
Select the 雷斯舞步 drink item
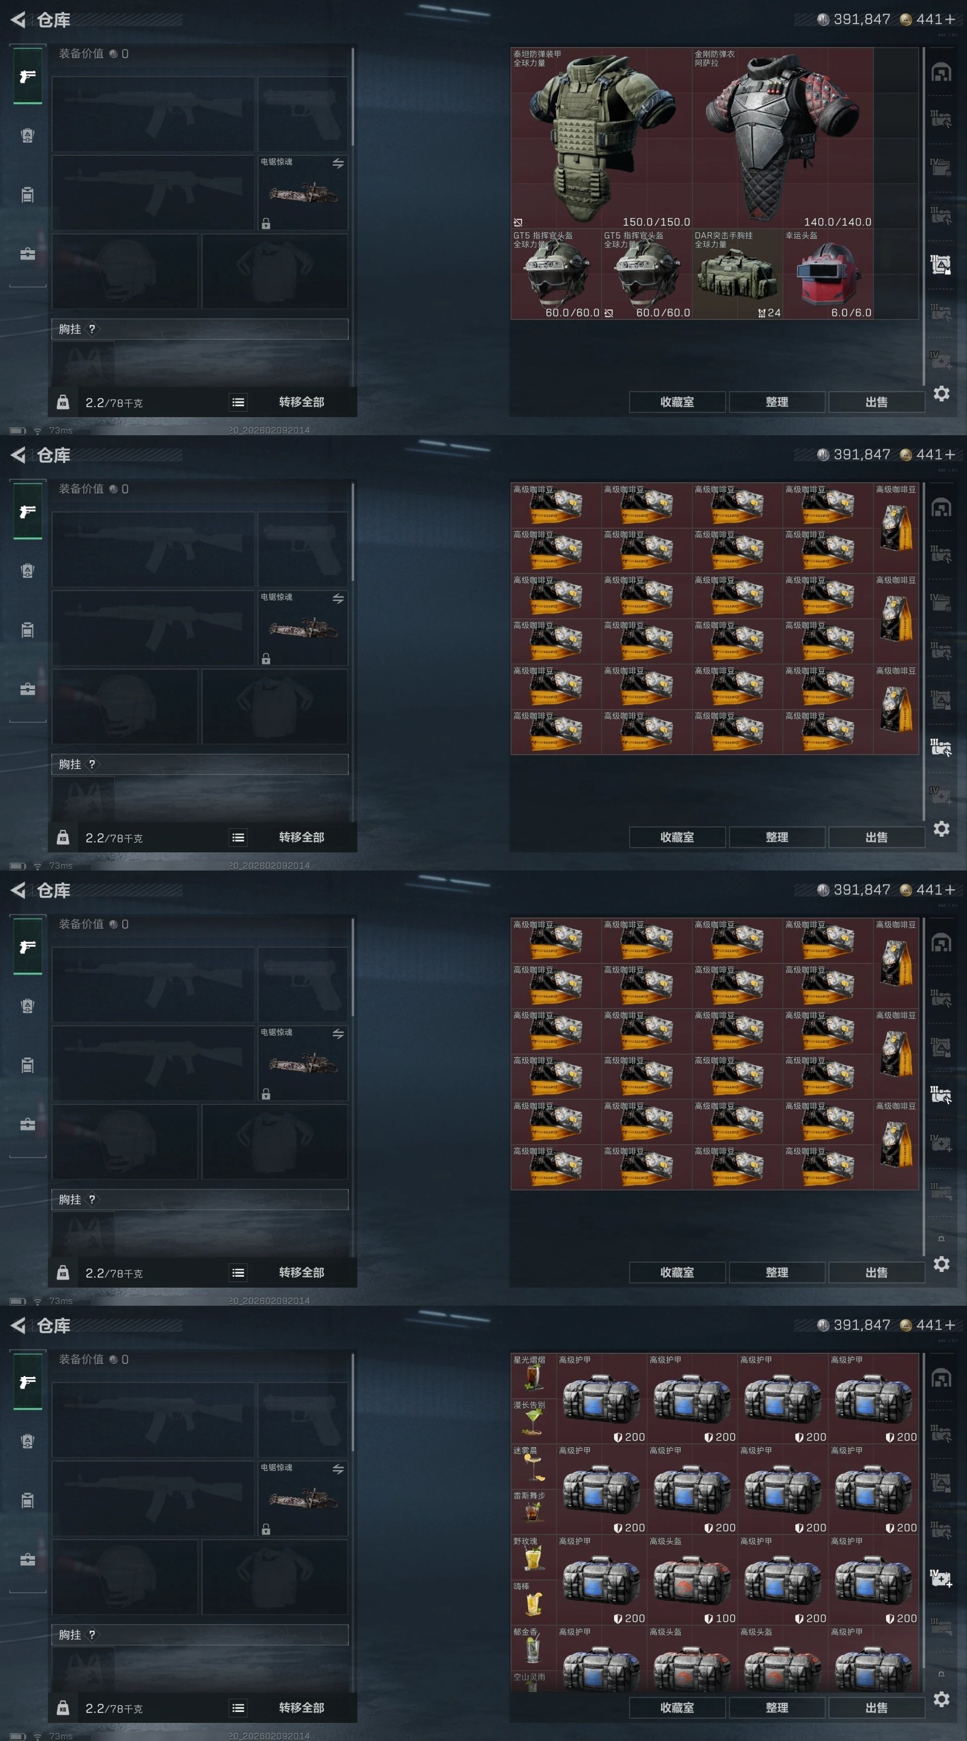coord(533,1511)
